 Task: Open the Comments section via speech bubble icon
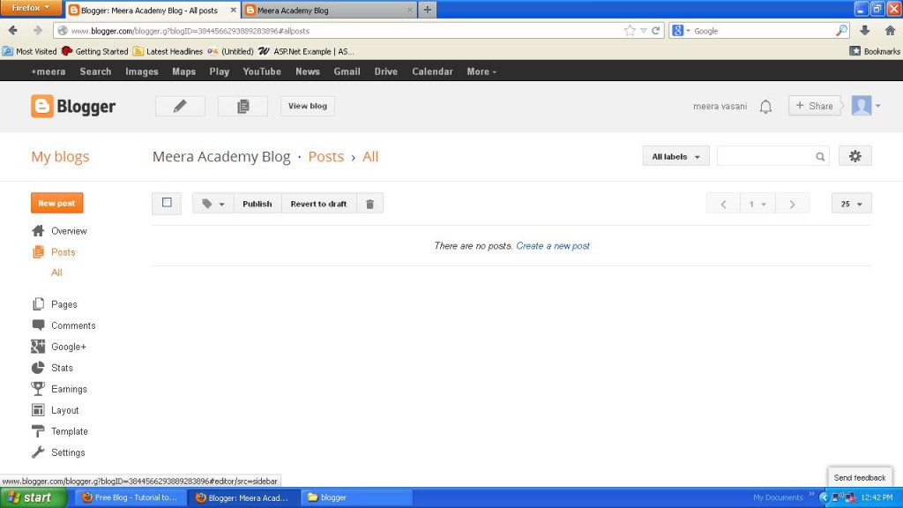37,325
